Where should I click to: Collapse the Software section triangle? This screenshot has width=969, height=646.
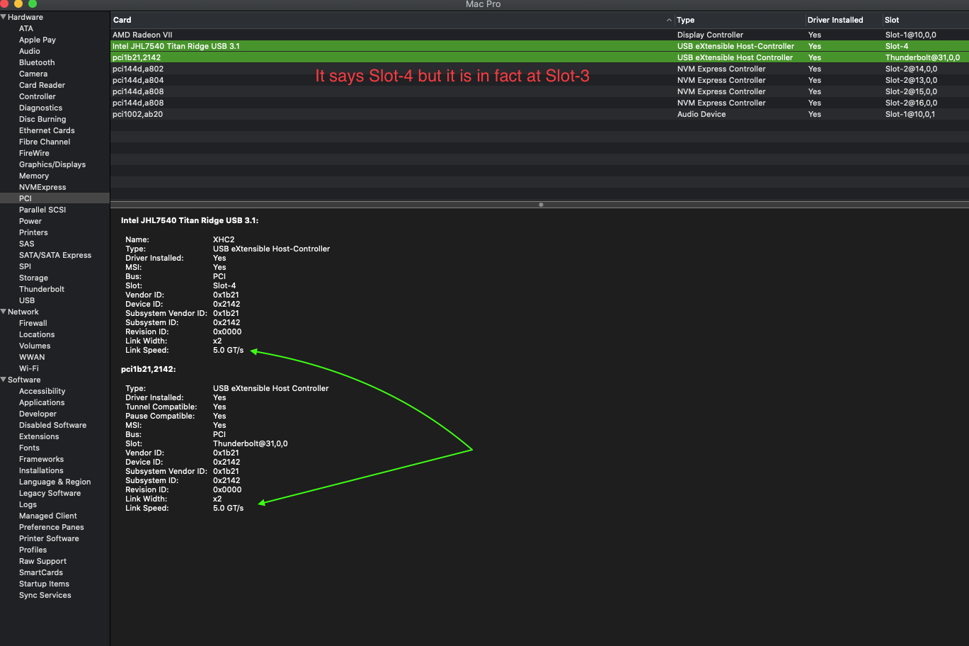point(4,380)
